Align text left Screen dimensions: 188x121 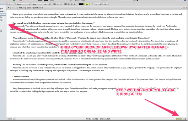66,4
